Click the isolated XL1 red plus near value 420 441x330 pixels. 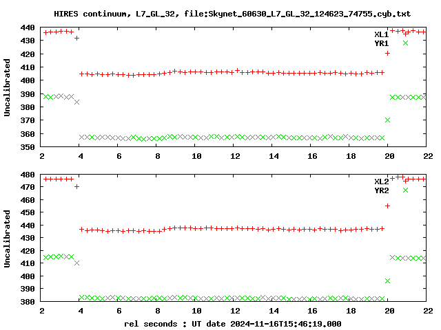pos(387,54)
